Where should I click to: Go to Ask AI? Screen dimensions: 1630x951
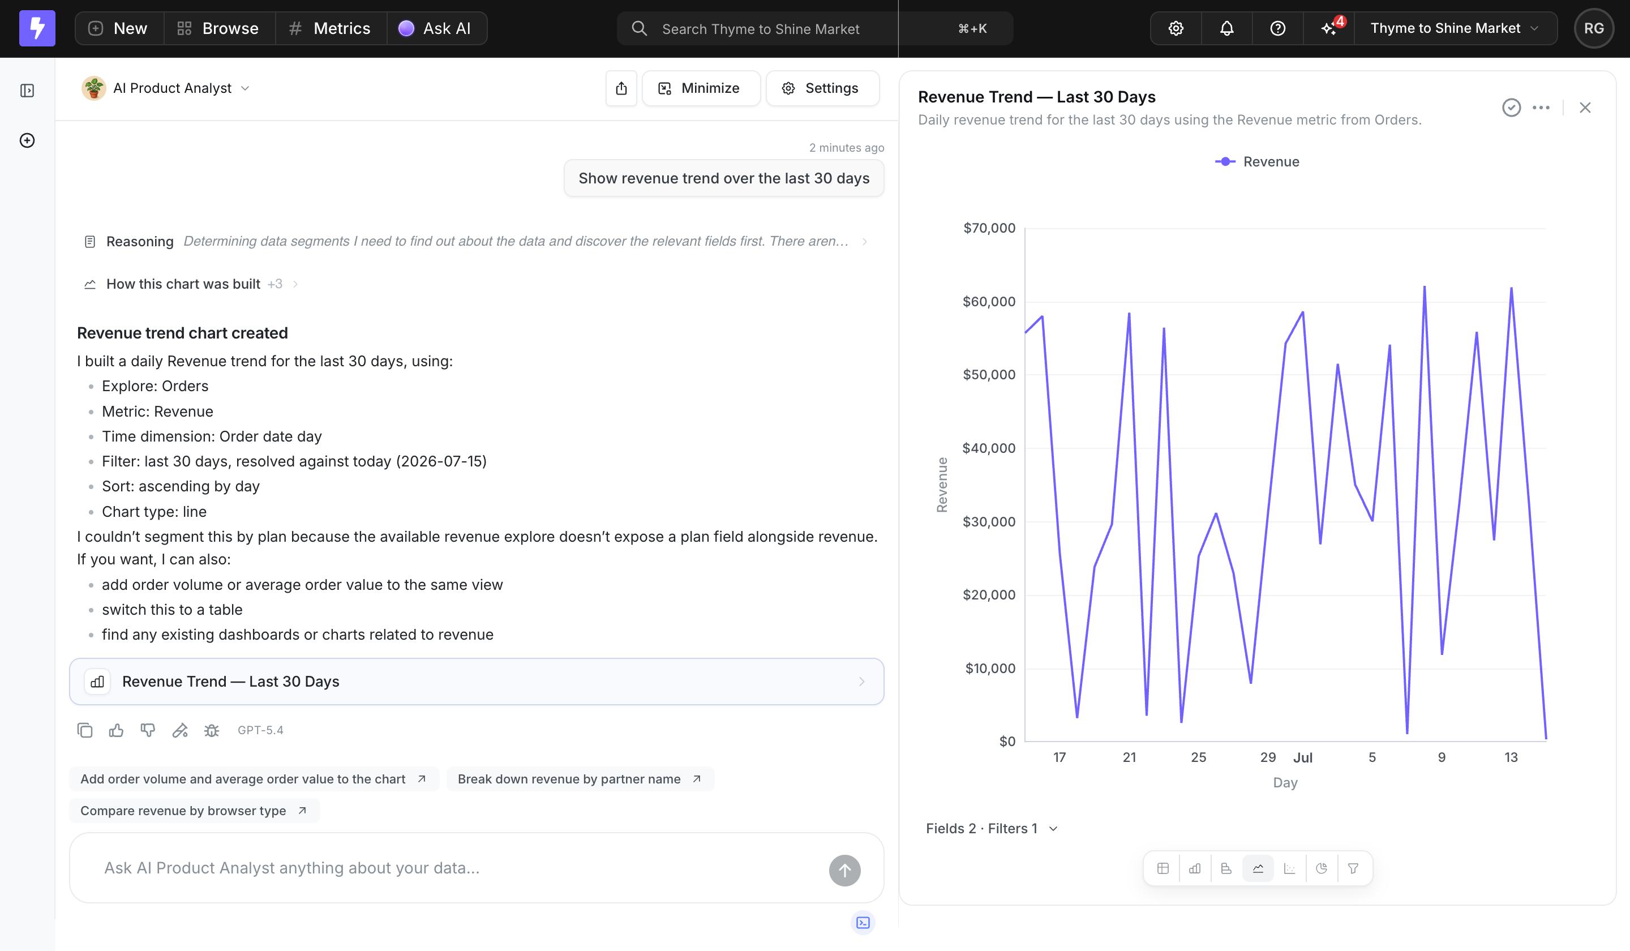436,28
